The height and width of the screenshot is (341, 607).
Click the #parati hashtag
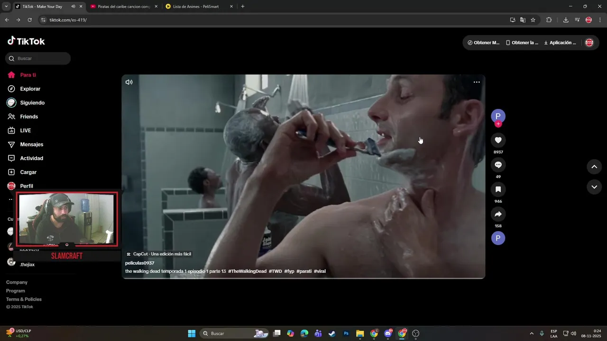click(x=304, y=271)
